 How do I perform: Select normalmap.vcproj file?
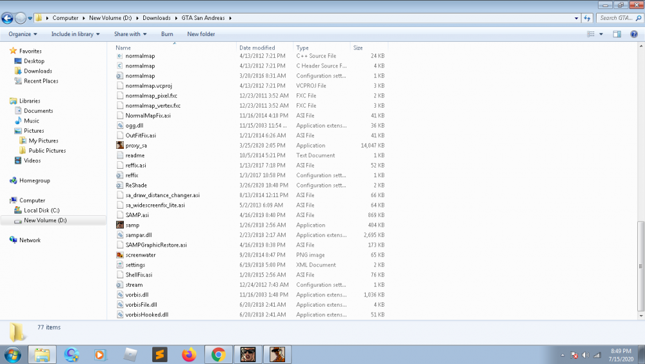[x=148, y=86]
